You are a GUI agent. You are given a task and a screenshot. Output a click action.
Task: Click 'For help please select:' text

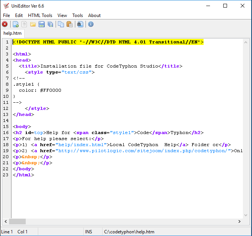(x=57, y=139)
